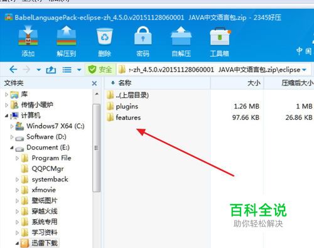Select systemback folder in tree
Screen dimensions: 314x248
coord(50,180)
